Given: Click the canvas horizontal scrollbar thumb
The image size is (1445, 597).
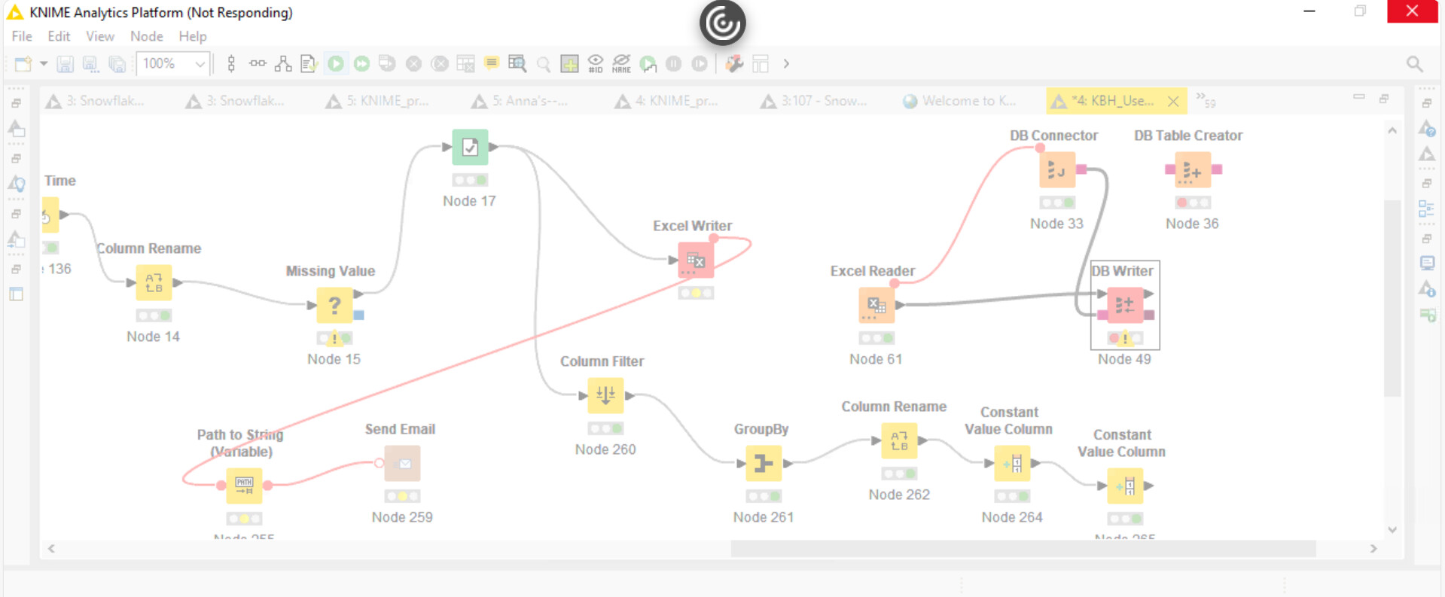Looking at the screenshot, I should point(1023,549).
